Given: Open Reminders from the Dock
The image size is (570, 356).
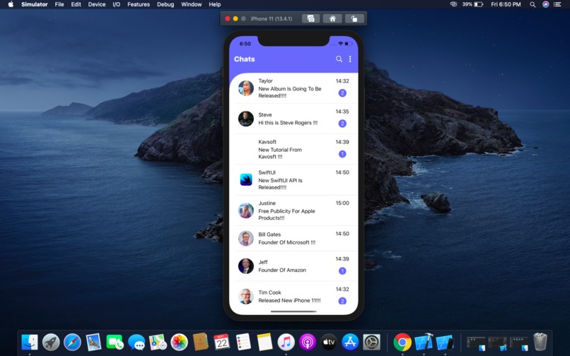Looking at the screenshot, I should pyautogui.click(x=243, y=342).
